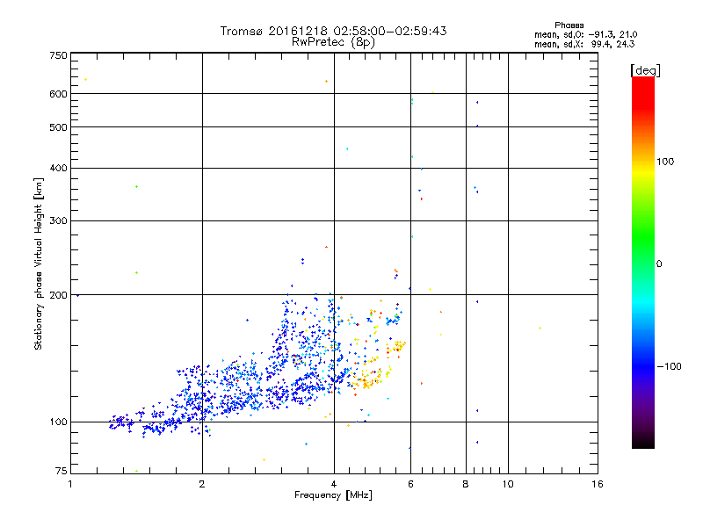Screen dimensions: 703x527
Task: Click the y-axis tick label '75'
Action: click(x=61, y=471)
